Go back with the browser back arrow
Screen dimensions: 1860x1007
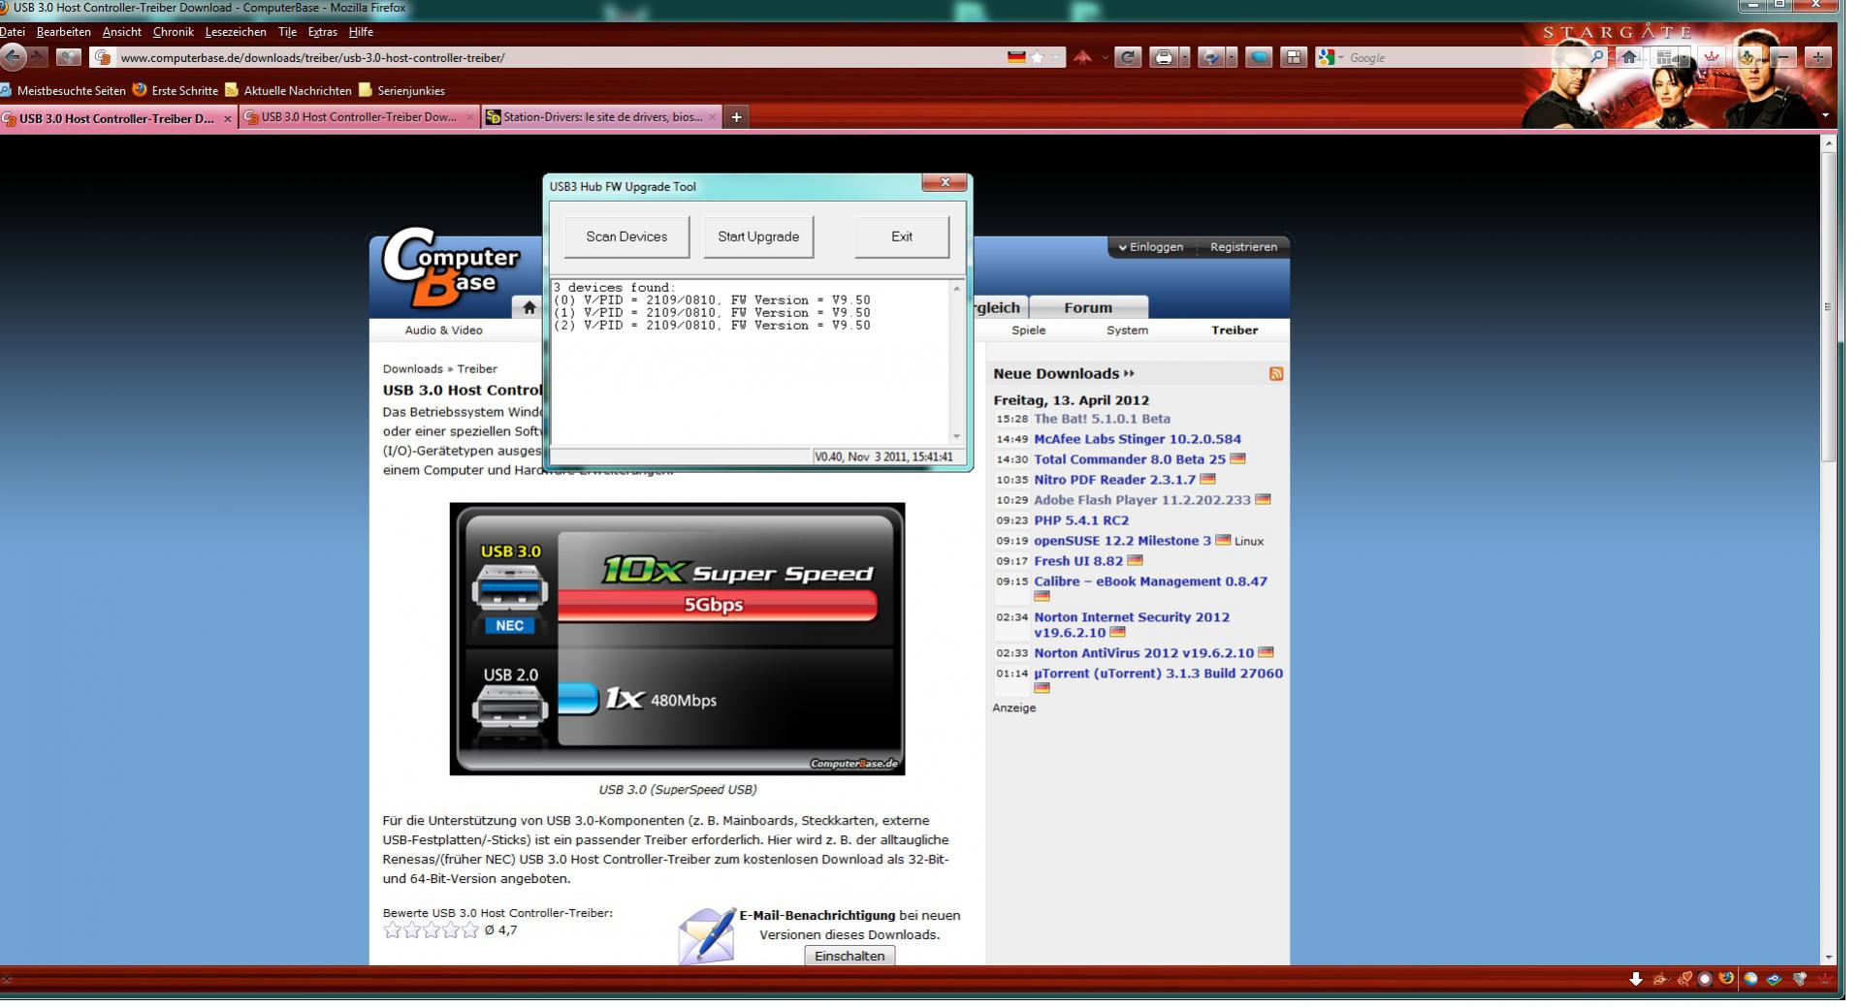pyautogui.click(x=13, y=57)
